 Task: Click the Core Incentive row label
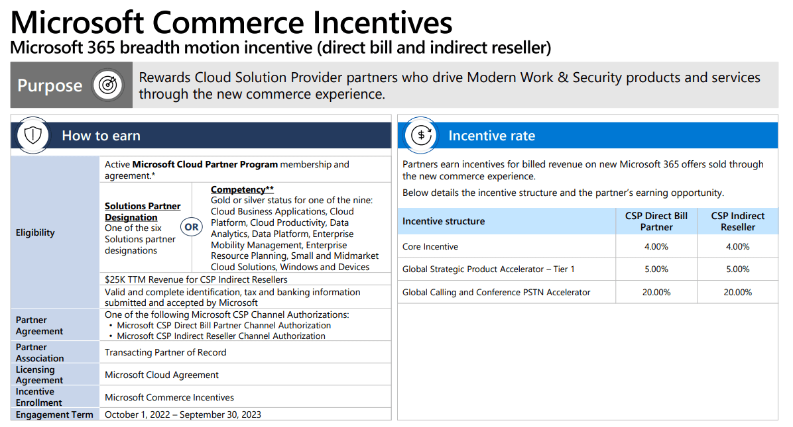coord(430,246)
